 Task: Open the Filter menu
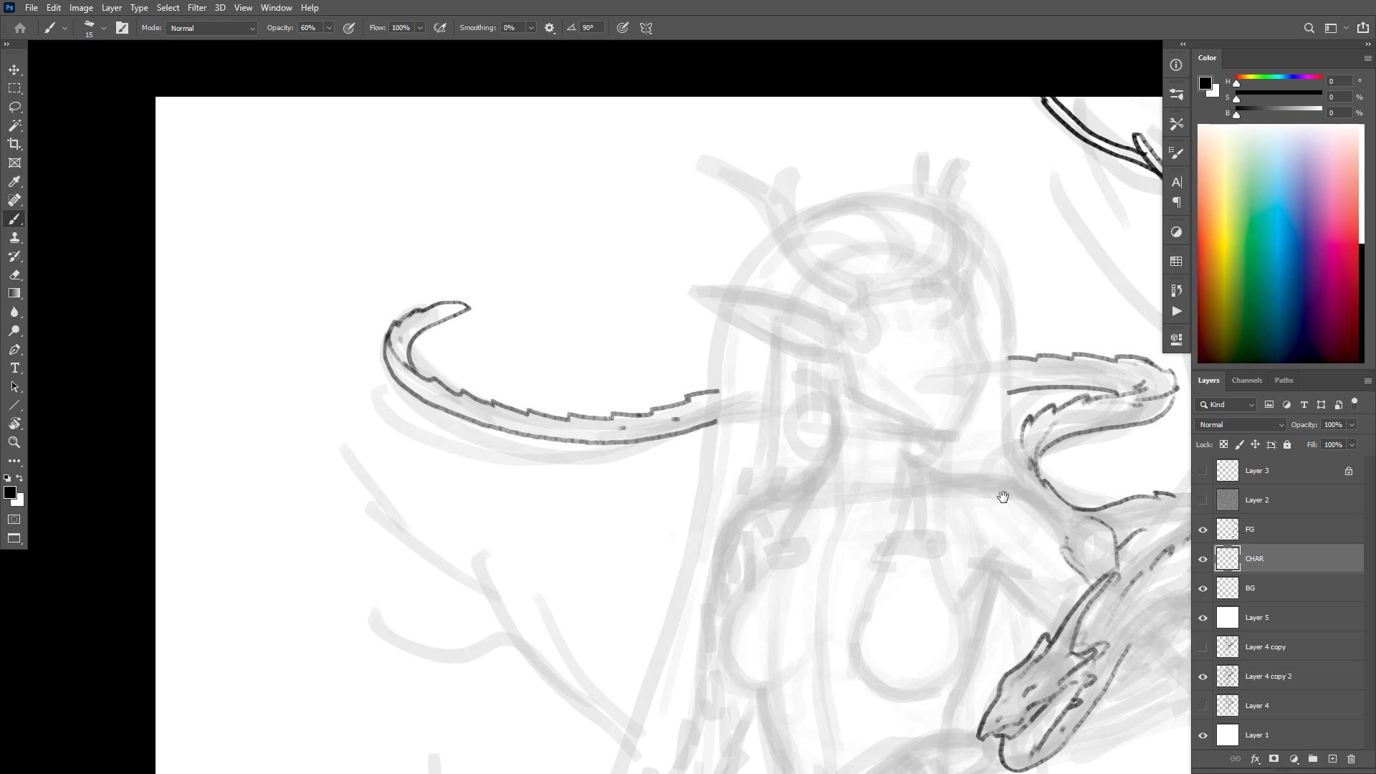coord(196,8)
